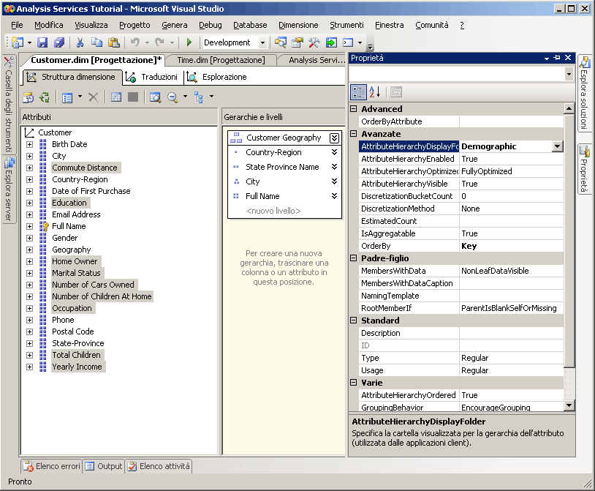Click the OrderByAttribute value field

click(512, 121)
